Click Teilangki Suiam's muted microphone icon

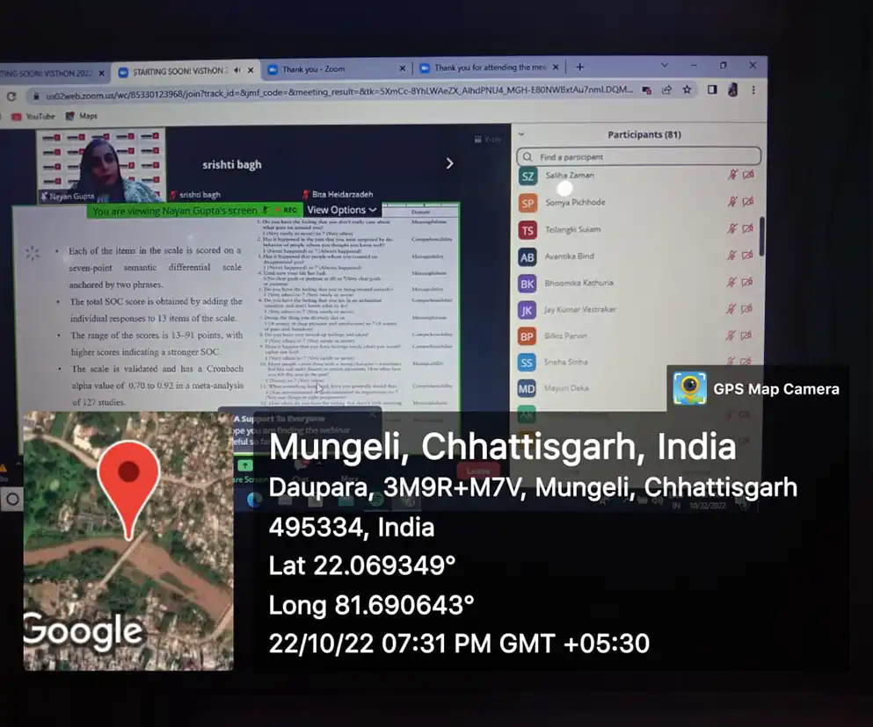(x=732, y=228)
